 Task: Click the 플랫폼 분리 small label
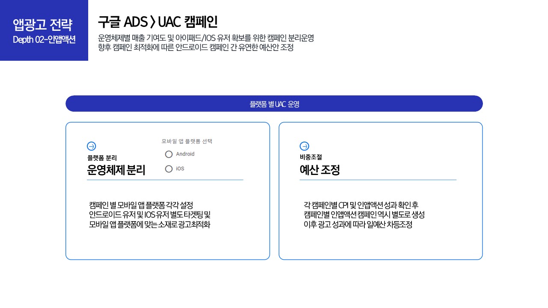click(102, 158)
